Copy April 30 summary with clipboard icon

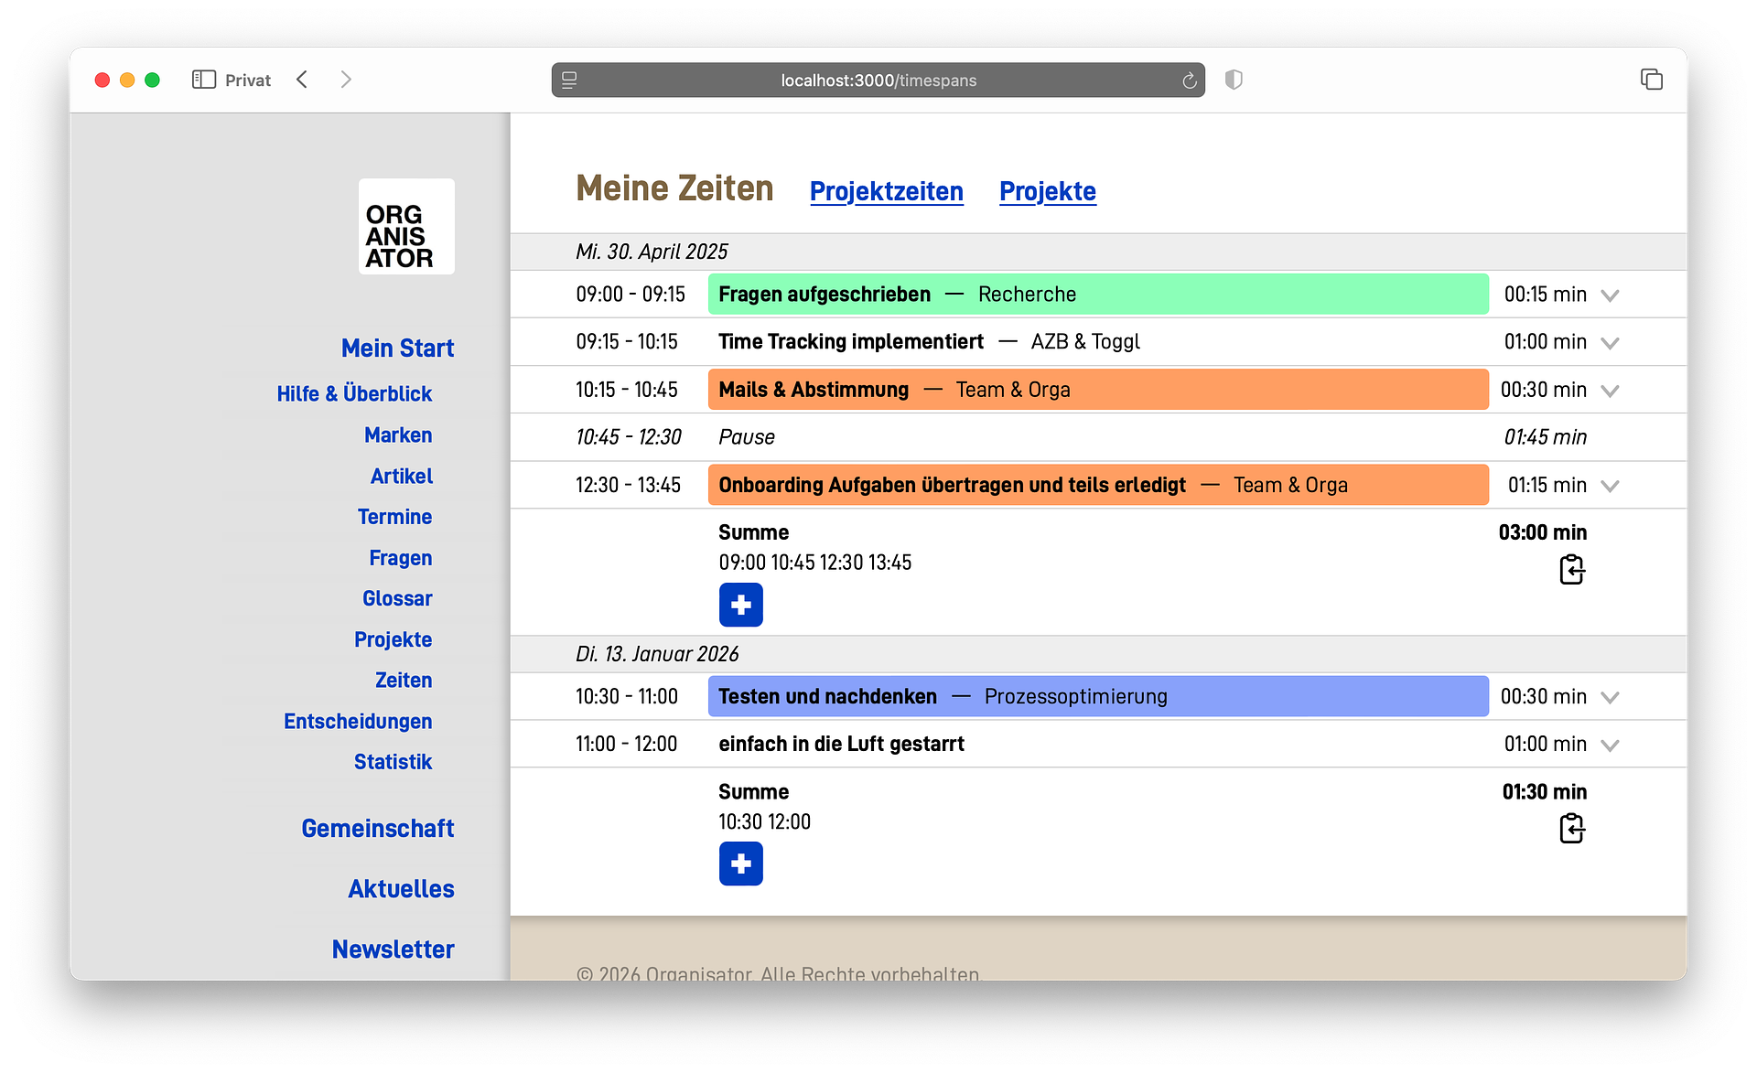click(x=1571, y=570)
